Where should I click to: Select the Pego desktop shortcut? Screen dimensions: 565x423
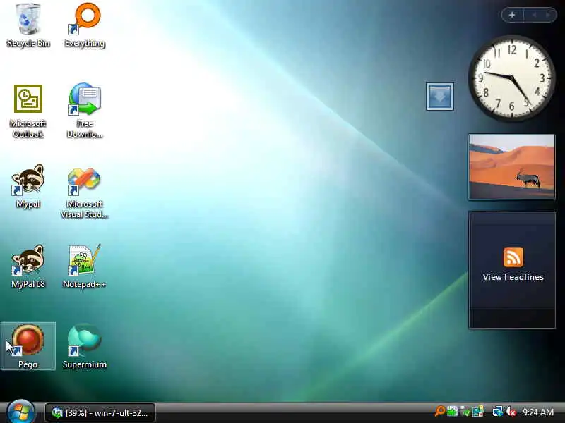(28, 346)
